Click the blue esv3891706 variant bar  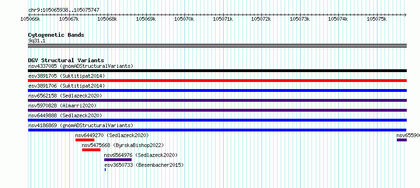(x=217, y=90)
